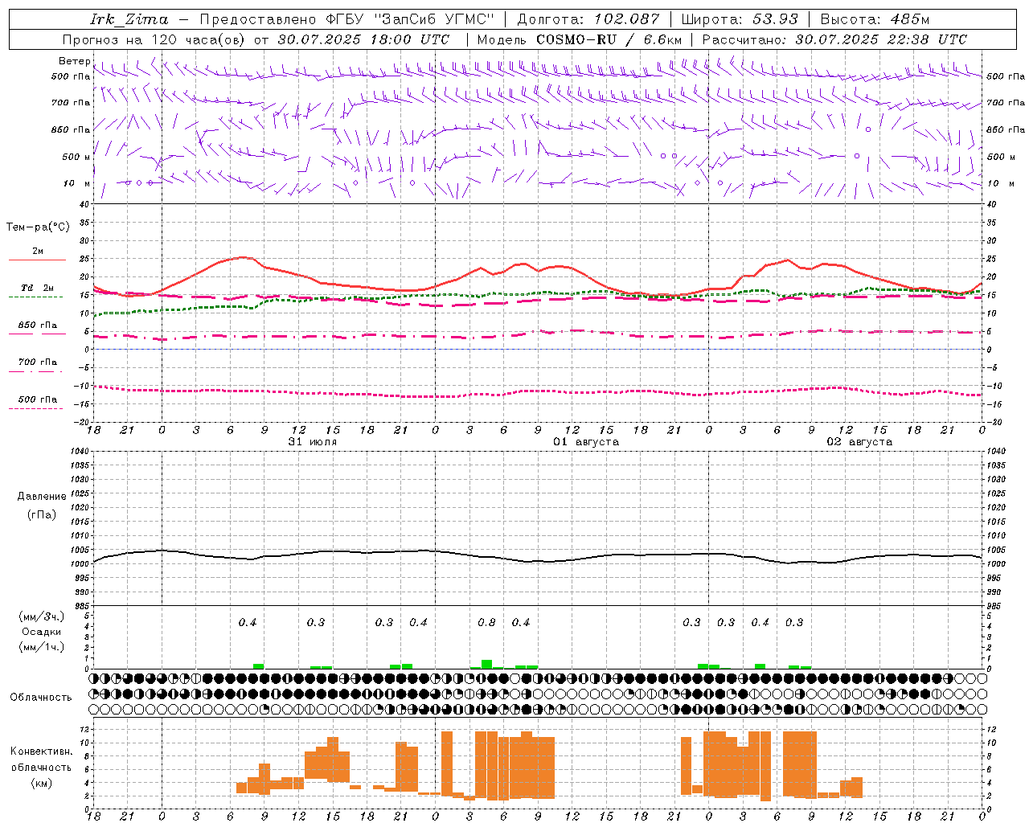Image resolution: width=1029 pixels, height=823 pixels.
Task: Click the 01 августа date label
Action: 586,442
